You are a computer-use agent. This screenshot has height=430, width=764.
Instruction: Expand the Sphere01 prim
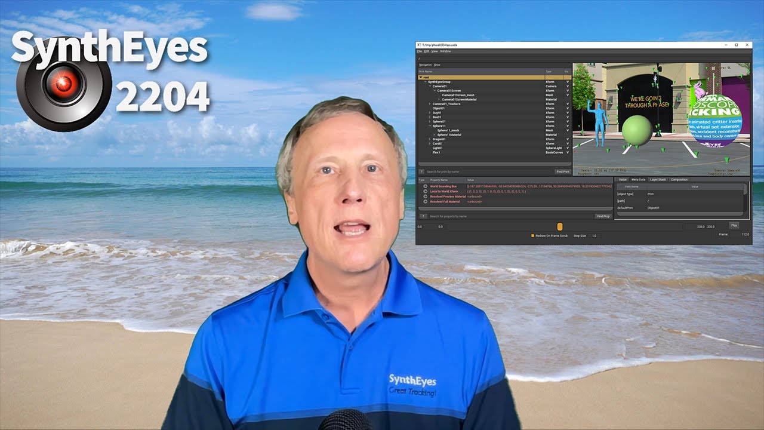tap(430, 122)
